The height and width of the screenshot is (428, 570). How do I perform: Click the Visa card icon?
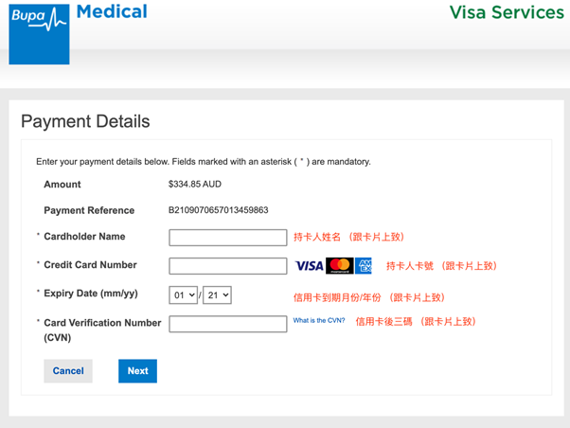click(x=309, y=266)
